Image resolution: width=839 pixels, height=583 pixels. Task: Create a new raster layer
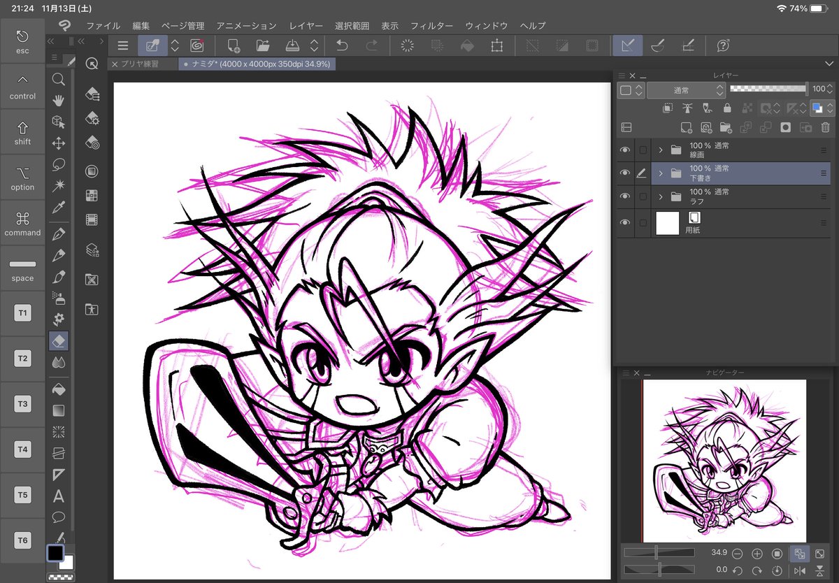[687, 127]
